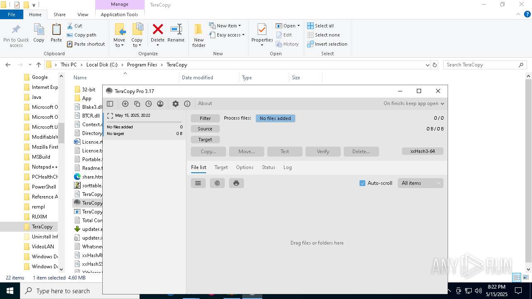The image size is (532, 299).
Task: Switch to the Log tab in TeraCopy
Action: pyautogui.click(x=288, y=167)
